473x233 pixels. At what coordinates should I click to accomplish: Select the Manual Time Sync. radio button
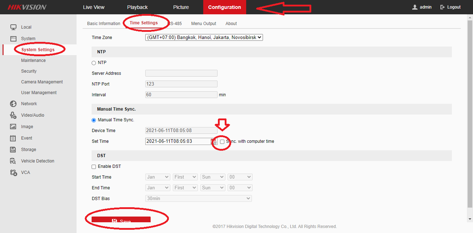94,120
